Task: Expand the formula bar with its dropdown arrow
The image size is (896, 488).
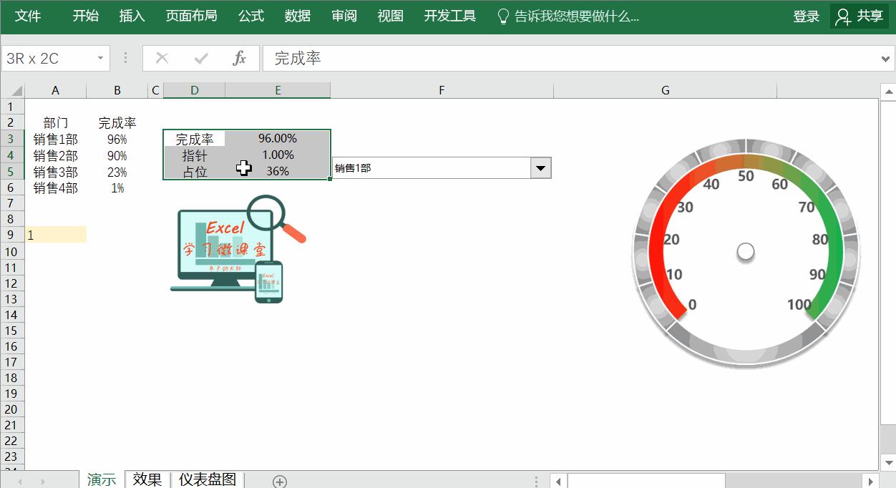Action: [x=887, y=58]
